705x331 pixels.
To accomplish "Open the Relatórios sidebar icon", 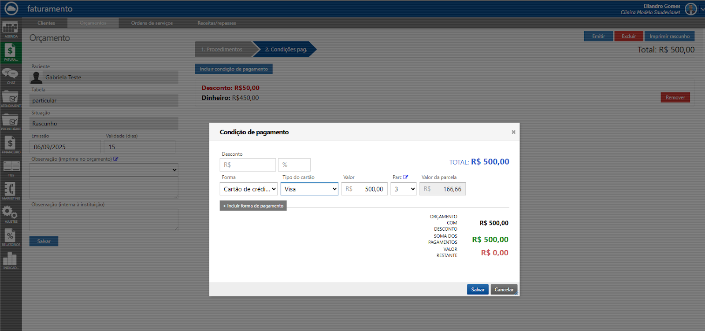I will (x=11, y=238).
